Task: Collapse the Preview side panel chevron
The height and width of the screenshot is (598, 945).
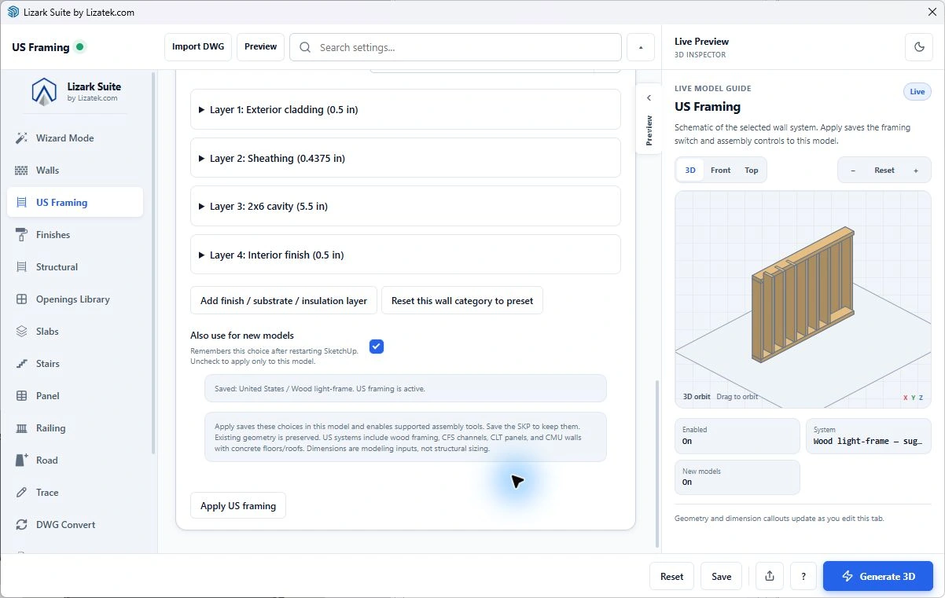Action: coord(649,98)
